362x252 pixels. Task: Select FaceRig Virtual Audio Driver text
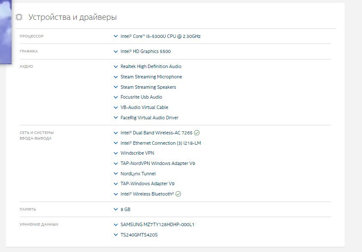pos(149,118)
